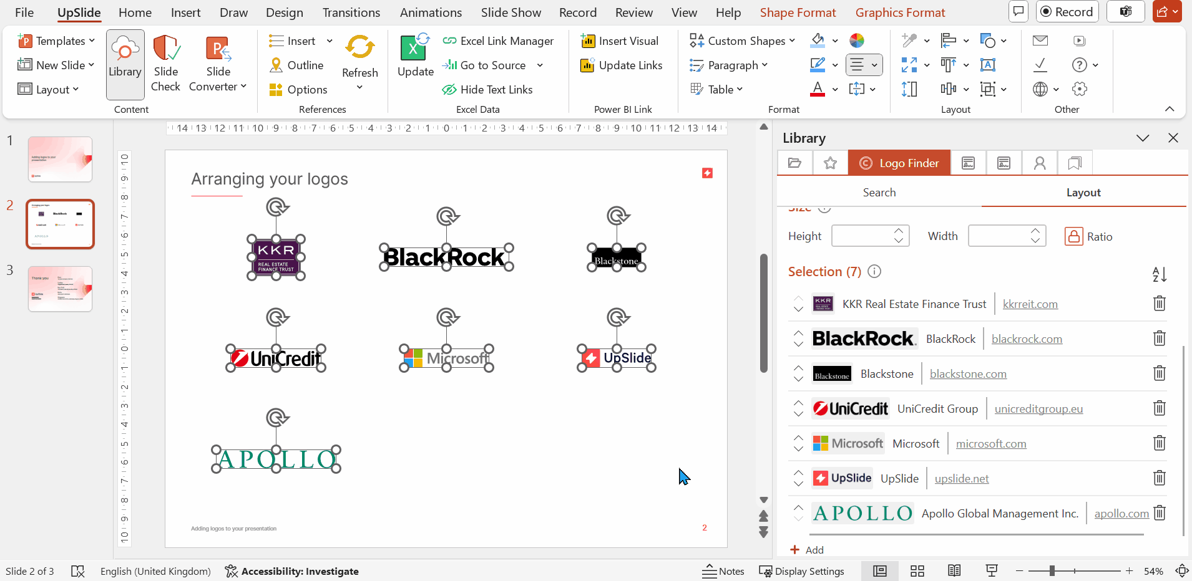Show Selection info tooltip icon
Image resolution: width=1192 pixels, height=581 pixels.
tap(875, 271)
